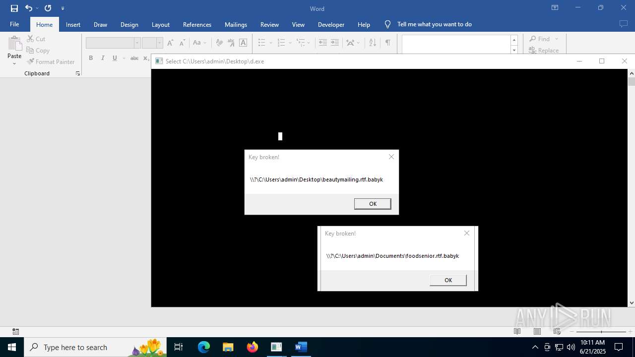The width and height of the screenshot is (635, 357).
Task: Expand the Paste options arrow
Action: pos(14,63)
